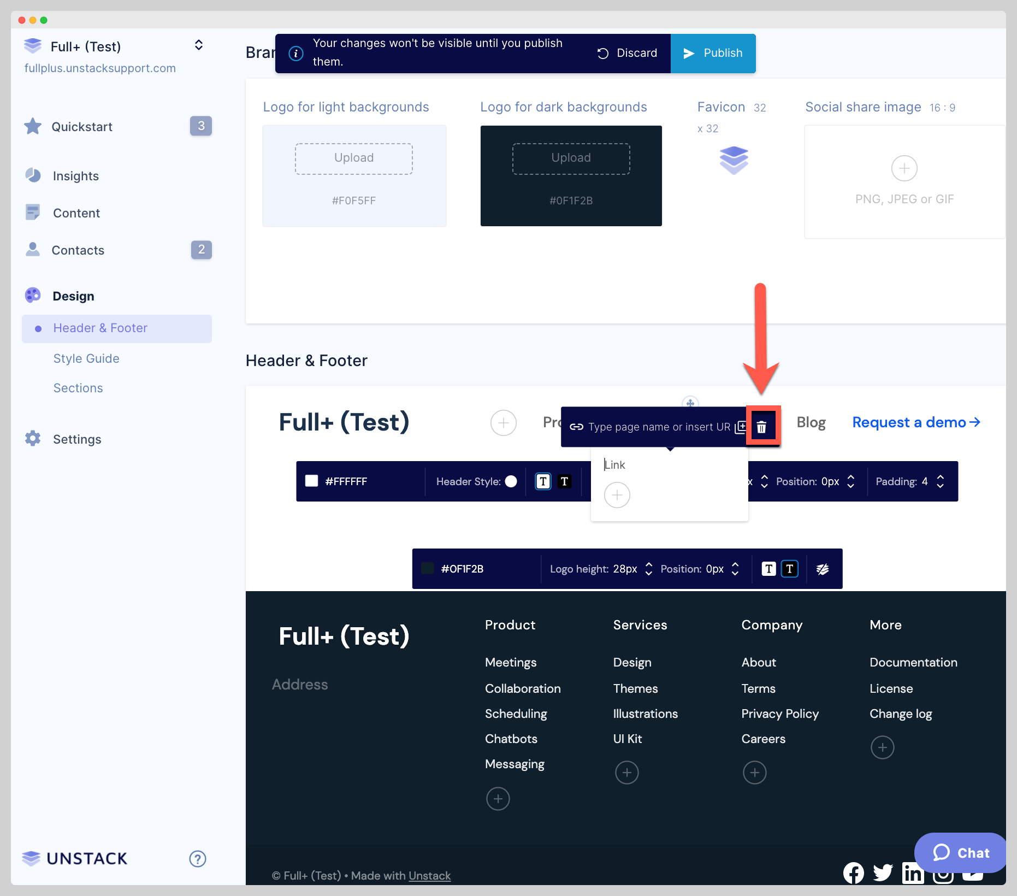This screenshot has height=896, width=1017.
Task: Click the page name or URL input field
Action: coord(658,427)
